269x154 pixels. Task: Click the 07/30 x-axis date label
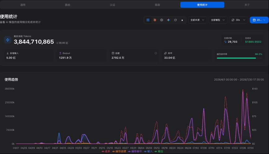tap(250, 148)
